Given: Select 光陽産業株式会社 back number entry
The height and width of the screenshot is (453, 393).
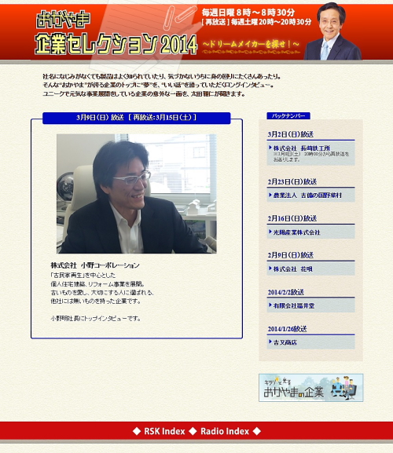Looking at the screenshot, I should (x=296, y=232).
